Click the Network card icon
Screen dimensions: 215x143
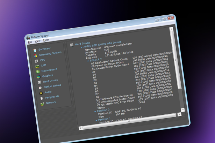click(42, 104)
